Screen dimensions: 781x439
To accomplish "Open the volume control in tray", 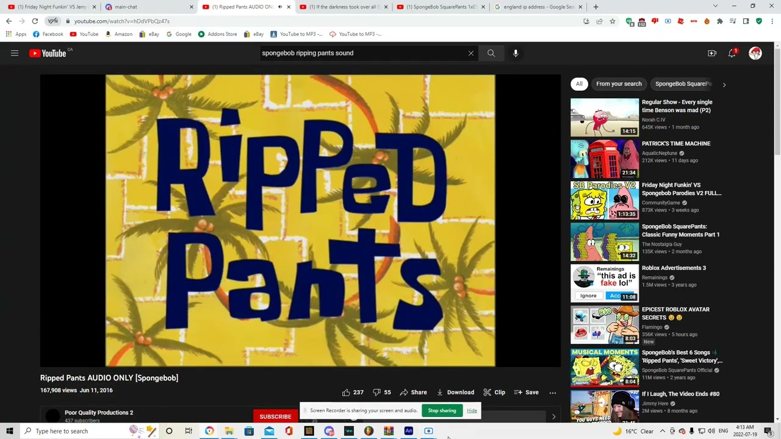I will (711, 431).
